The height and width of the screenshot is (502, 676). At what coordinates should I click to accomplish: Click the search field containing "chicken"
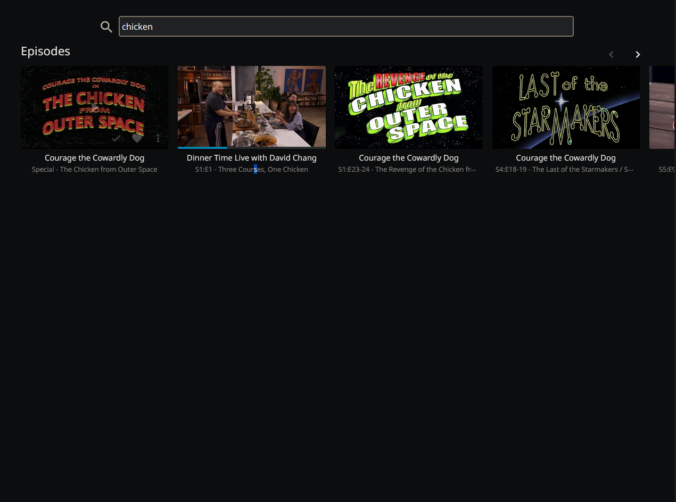pyautogui.click(x=346, y=27)
